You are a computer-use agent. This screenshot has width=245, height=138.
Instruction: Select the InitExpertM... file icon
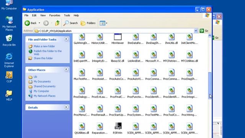click(x=82, y=54)
